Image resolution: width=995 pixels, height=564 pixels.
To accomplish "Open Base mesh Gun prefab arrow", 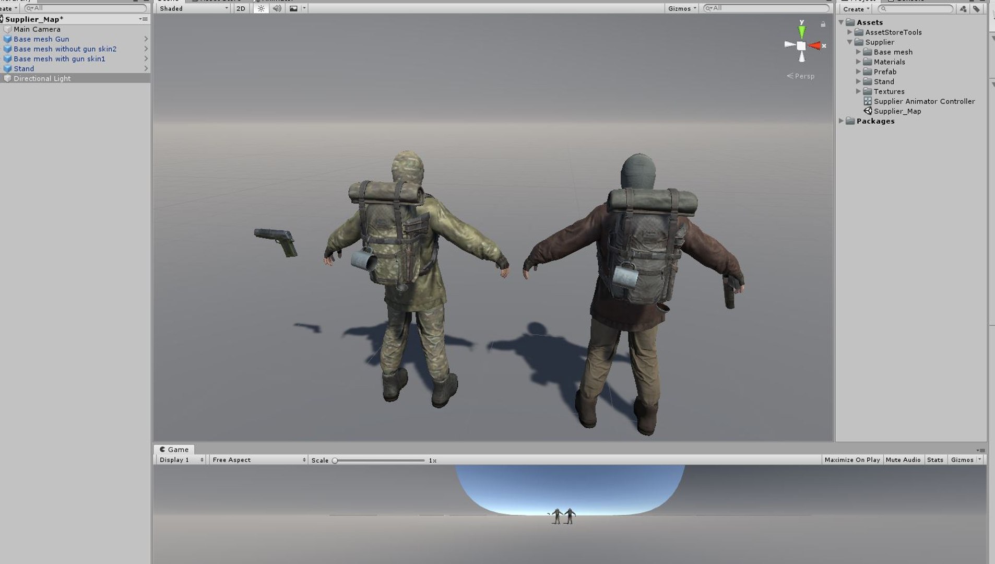I will (x=146, y=39).
